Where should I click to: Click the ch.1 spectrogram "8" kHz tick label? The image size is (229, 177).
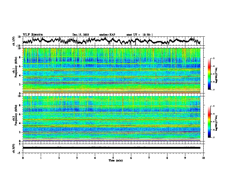tap(20, 57)
